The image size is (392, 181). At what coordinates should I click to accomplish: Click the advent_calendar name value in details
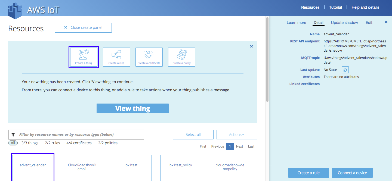tap(336, 34)
